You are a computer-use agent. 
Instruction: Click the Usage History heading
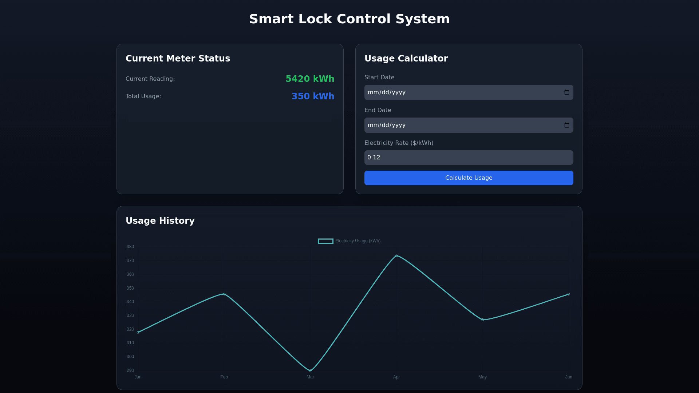160,221
